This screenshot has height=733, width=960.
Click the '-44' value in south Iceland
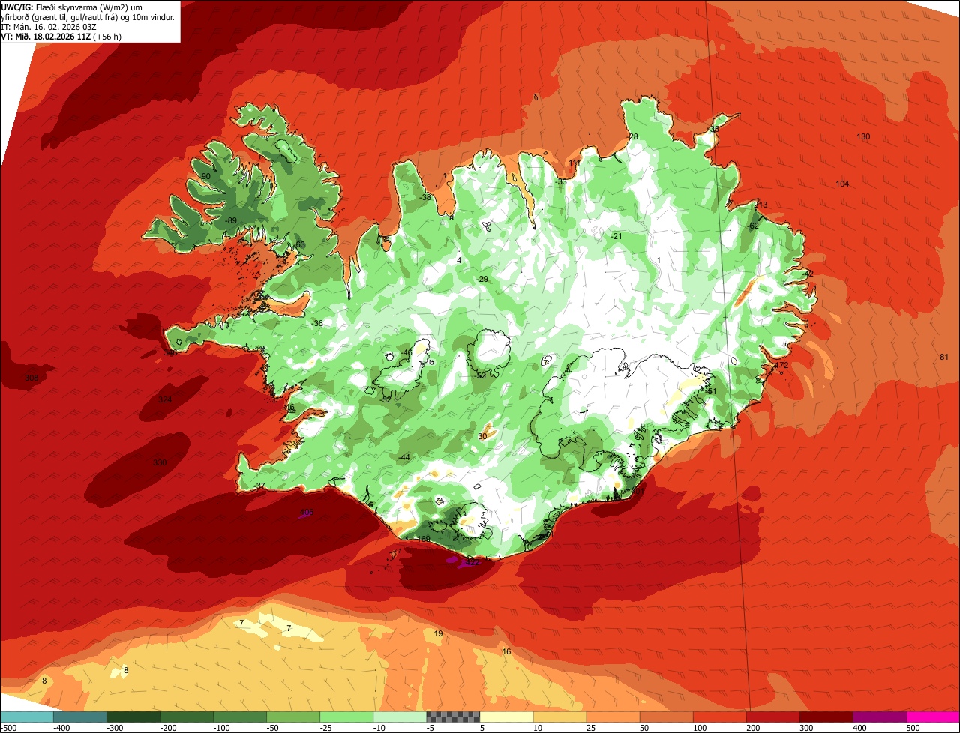(404, 457)
